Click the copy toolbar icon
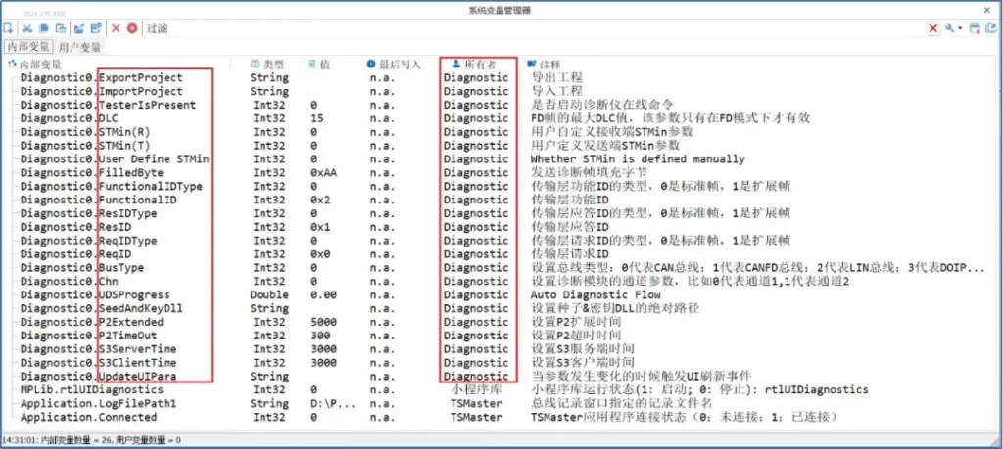1003x449 pixels. [44, 28]
